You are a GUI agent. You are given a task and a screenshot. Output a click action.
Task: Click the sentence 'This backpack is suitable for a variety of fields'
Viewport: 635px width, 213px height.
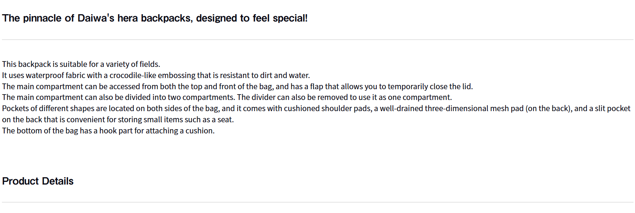tap(81, 64)
